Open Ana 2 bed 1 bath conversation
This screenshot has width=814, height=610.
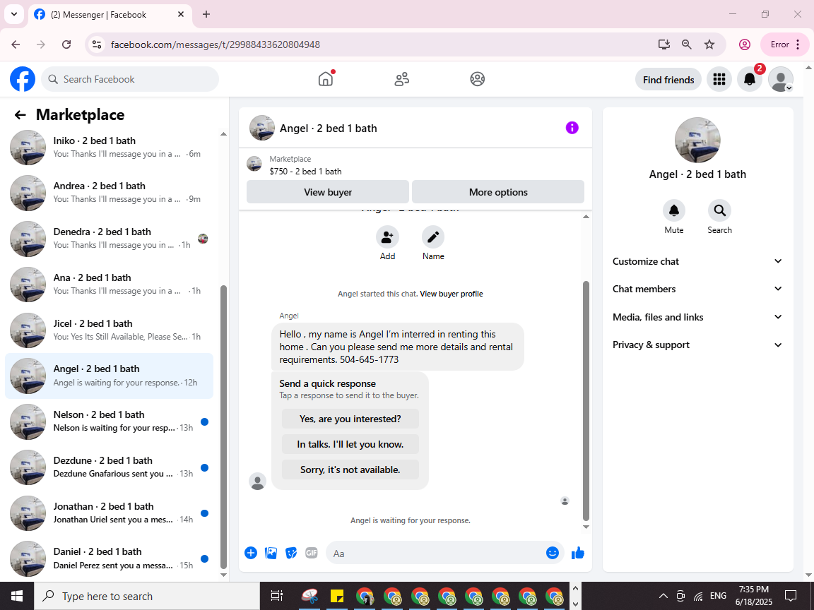109,285
